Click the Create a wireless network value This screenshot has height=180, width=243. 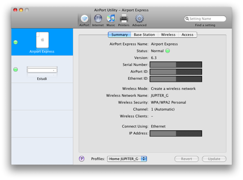(x=173, y=89)
